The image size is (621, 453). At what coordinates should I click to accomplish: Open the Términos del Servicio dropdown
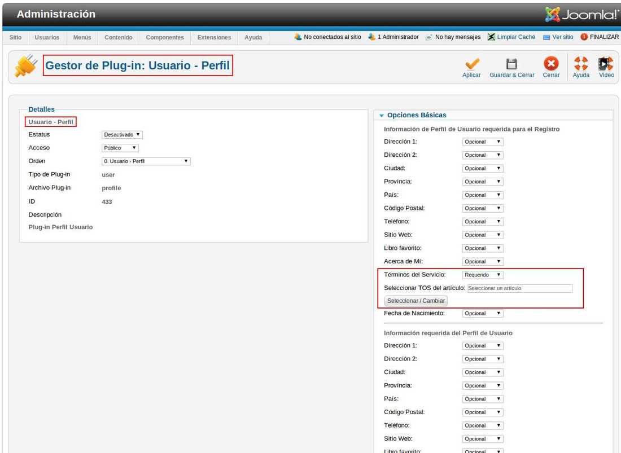(x=483, y=275)
